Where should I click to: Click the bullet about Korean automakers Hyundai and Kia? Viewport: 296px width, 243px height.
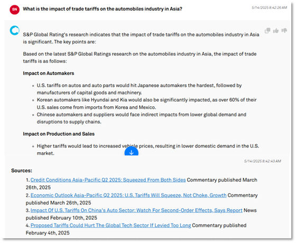tap(147, 104)
